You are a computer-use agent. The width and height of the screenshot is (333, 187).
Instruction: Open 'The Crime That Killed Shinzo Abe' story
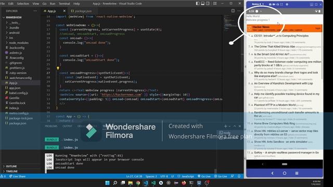274,46
